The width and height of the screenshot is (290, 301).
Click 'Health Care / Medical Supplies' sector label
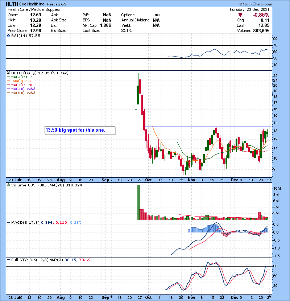(34, 9)
